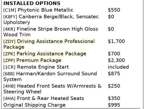Click the [688] Harman/Kardon Surround Sound entry
This screenshot has width=145, height=109.
coord(50,77)
